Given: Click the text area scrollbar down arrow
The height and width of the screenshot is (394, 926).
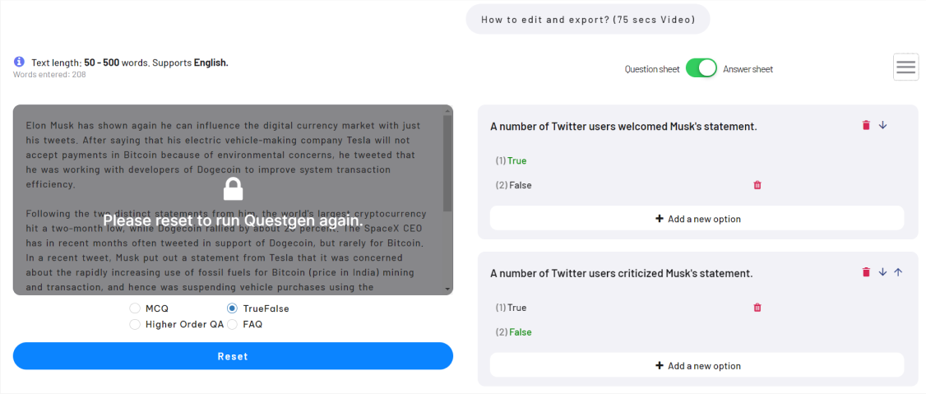Looking at the screenshot, I should coord(447,289).
